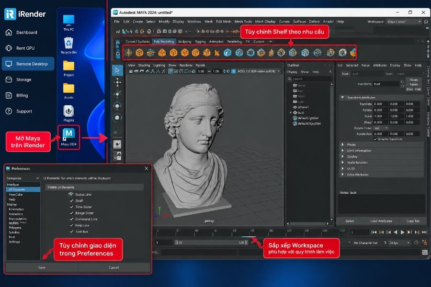Toggle Help Line checkbox in Preferences
The height and width of the screenshot is (287, 431).
coord(71,225)
